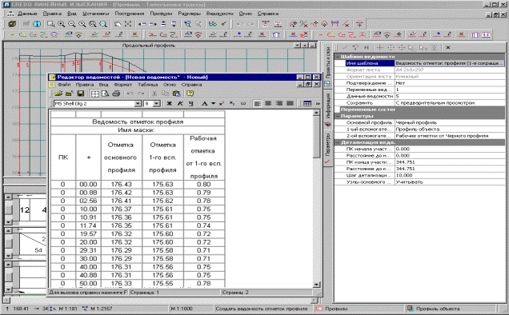Image resolution: width=509 pixels, height=315 pixels.
Task: Click the insert table icon in formatting bar
Action: pos(307,103)
